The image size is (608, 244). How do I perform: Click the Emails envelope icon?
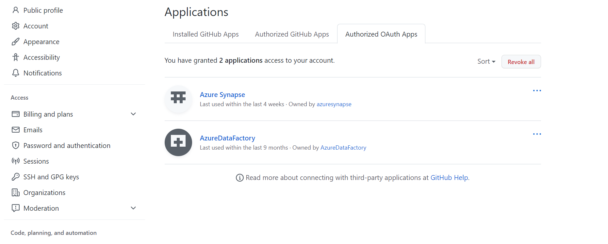click(15, 130)
